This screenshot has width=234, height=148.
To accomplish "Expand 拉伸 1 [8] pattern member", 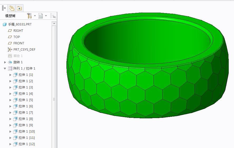I will (x=10, y=119).
